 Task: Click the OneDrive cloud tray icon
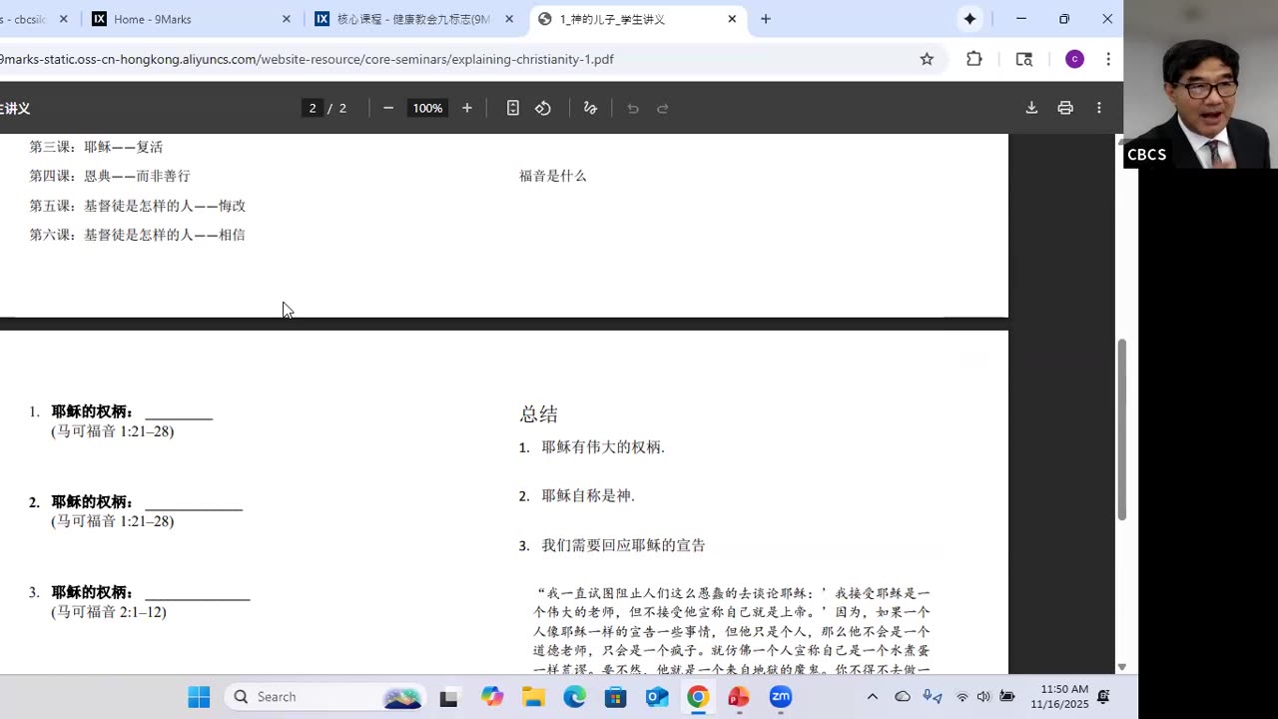point(903,697)
